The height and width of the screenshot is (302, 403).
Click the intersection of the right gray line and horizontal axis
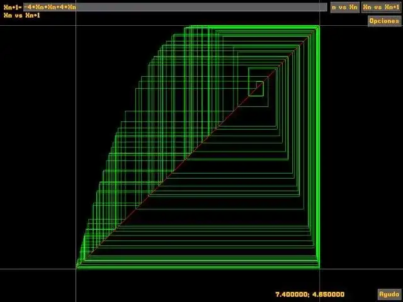[x=319, y=269]
